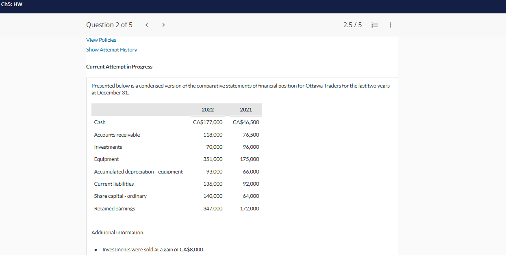Click the Accumulated depreciation—equipment label

click(139, 171)
